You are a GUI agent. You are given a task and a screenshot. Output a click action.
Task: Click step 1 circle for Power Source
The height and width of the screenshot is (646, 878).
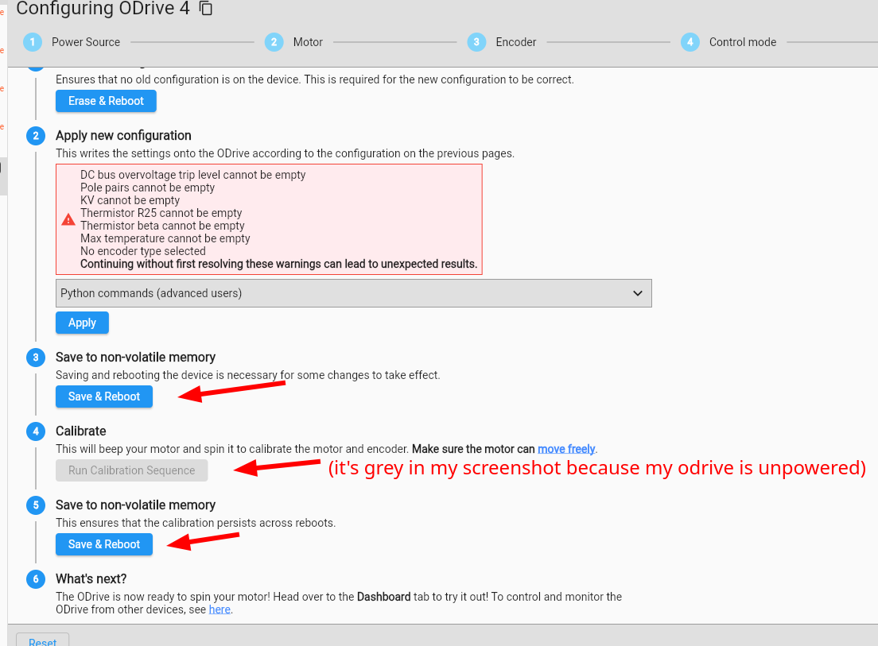click(33, 42)
